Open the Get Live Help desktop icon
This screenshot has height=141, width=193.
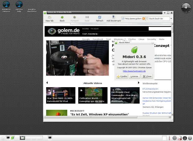(19, 7)
